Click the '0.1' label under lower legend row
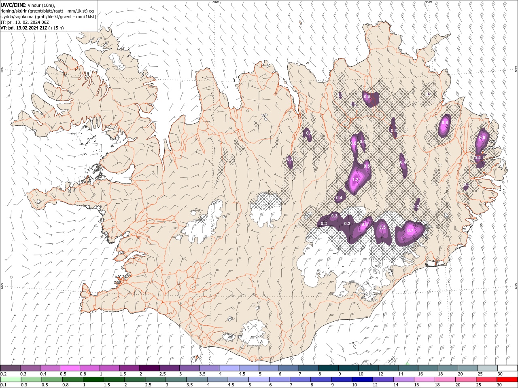This screenshot has width=518, height=388. click(4, 385)
